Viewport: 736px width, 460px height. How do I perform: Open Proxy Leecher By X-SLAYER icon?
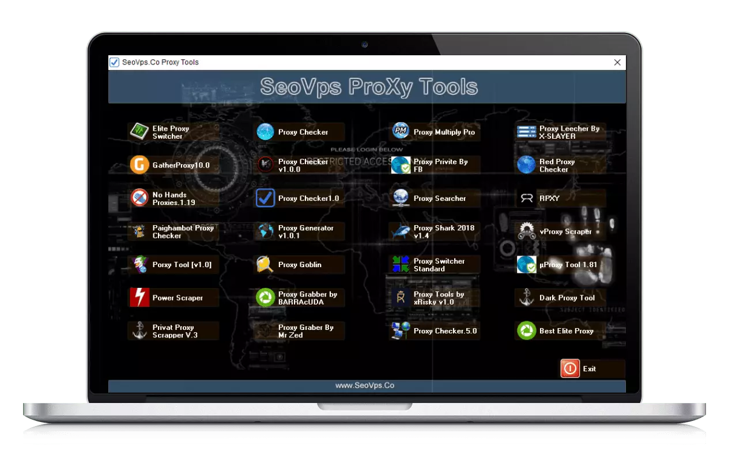tap(526, 132)
